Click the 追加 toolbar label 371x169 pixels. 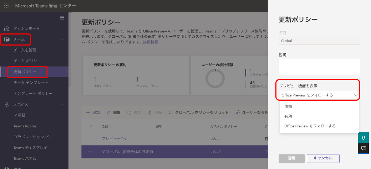96,112
